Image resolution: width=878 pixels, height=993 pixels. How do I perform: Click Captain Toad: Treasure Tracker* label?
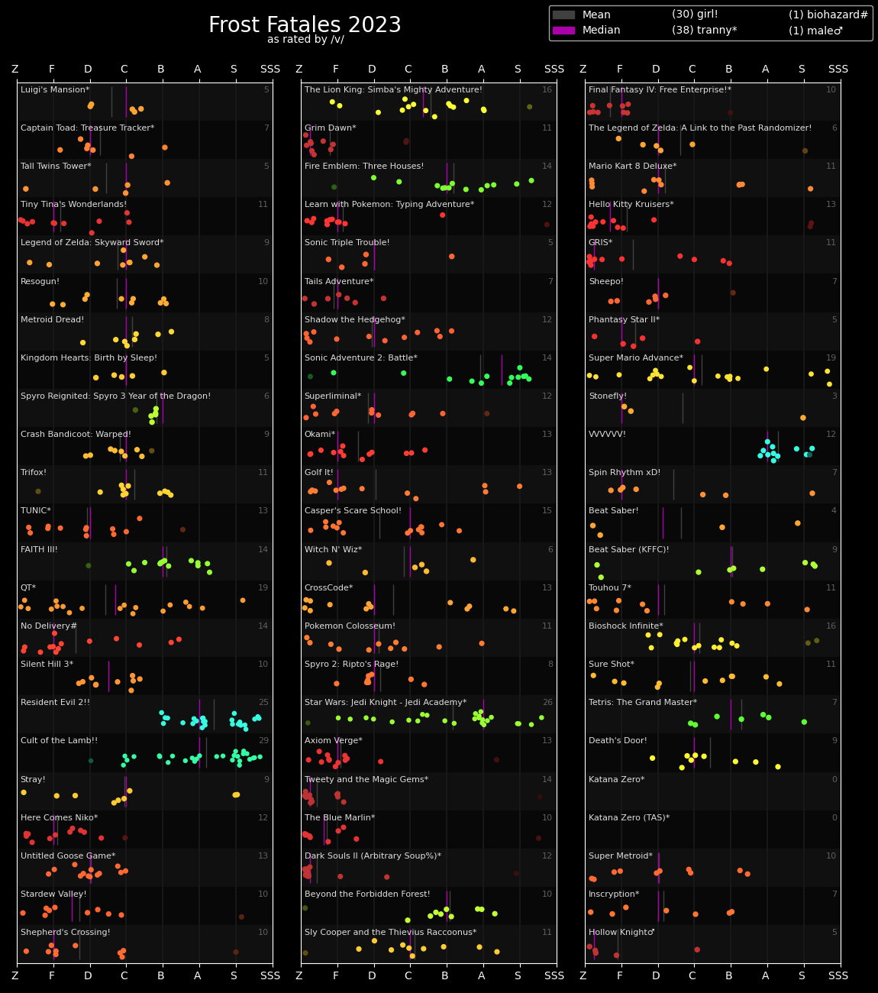(x=87, y=128)
